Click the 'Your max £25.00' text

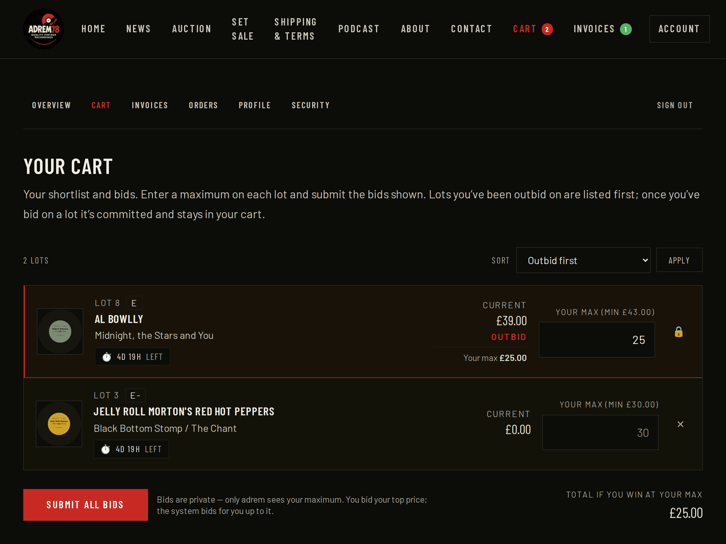point(495,358)
